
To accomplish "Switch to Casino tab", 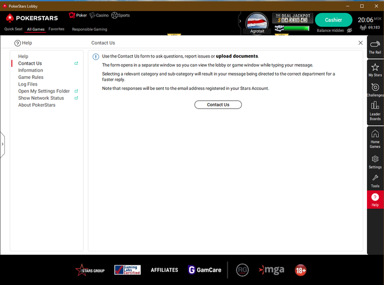I will click(99, 15).
